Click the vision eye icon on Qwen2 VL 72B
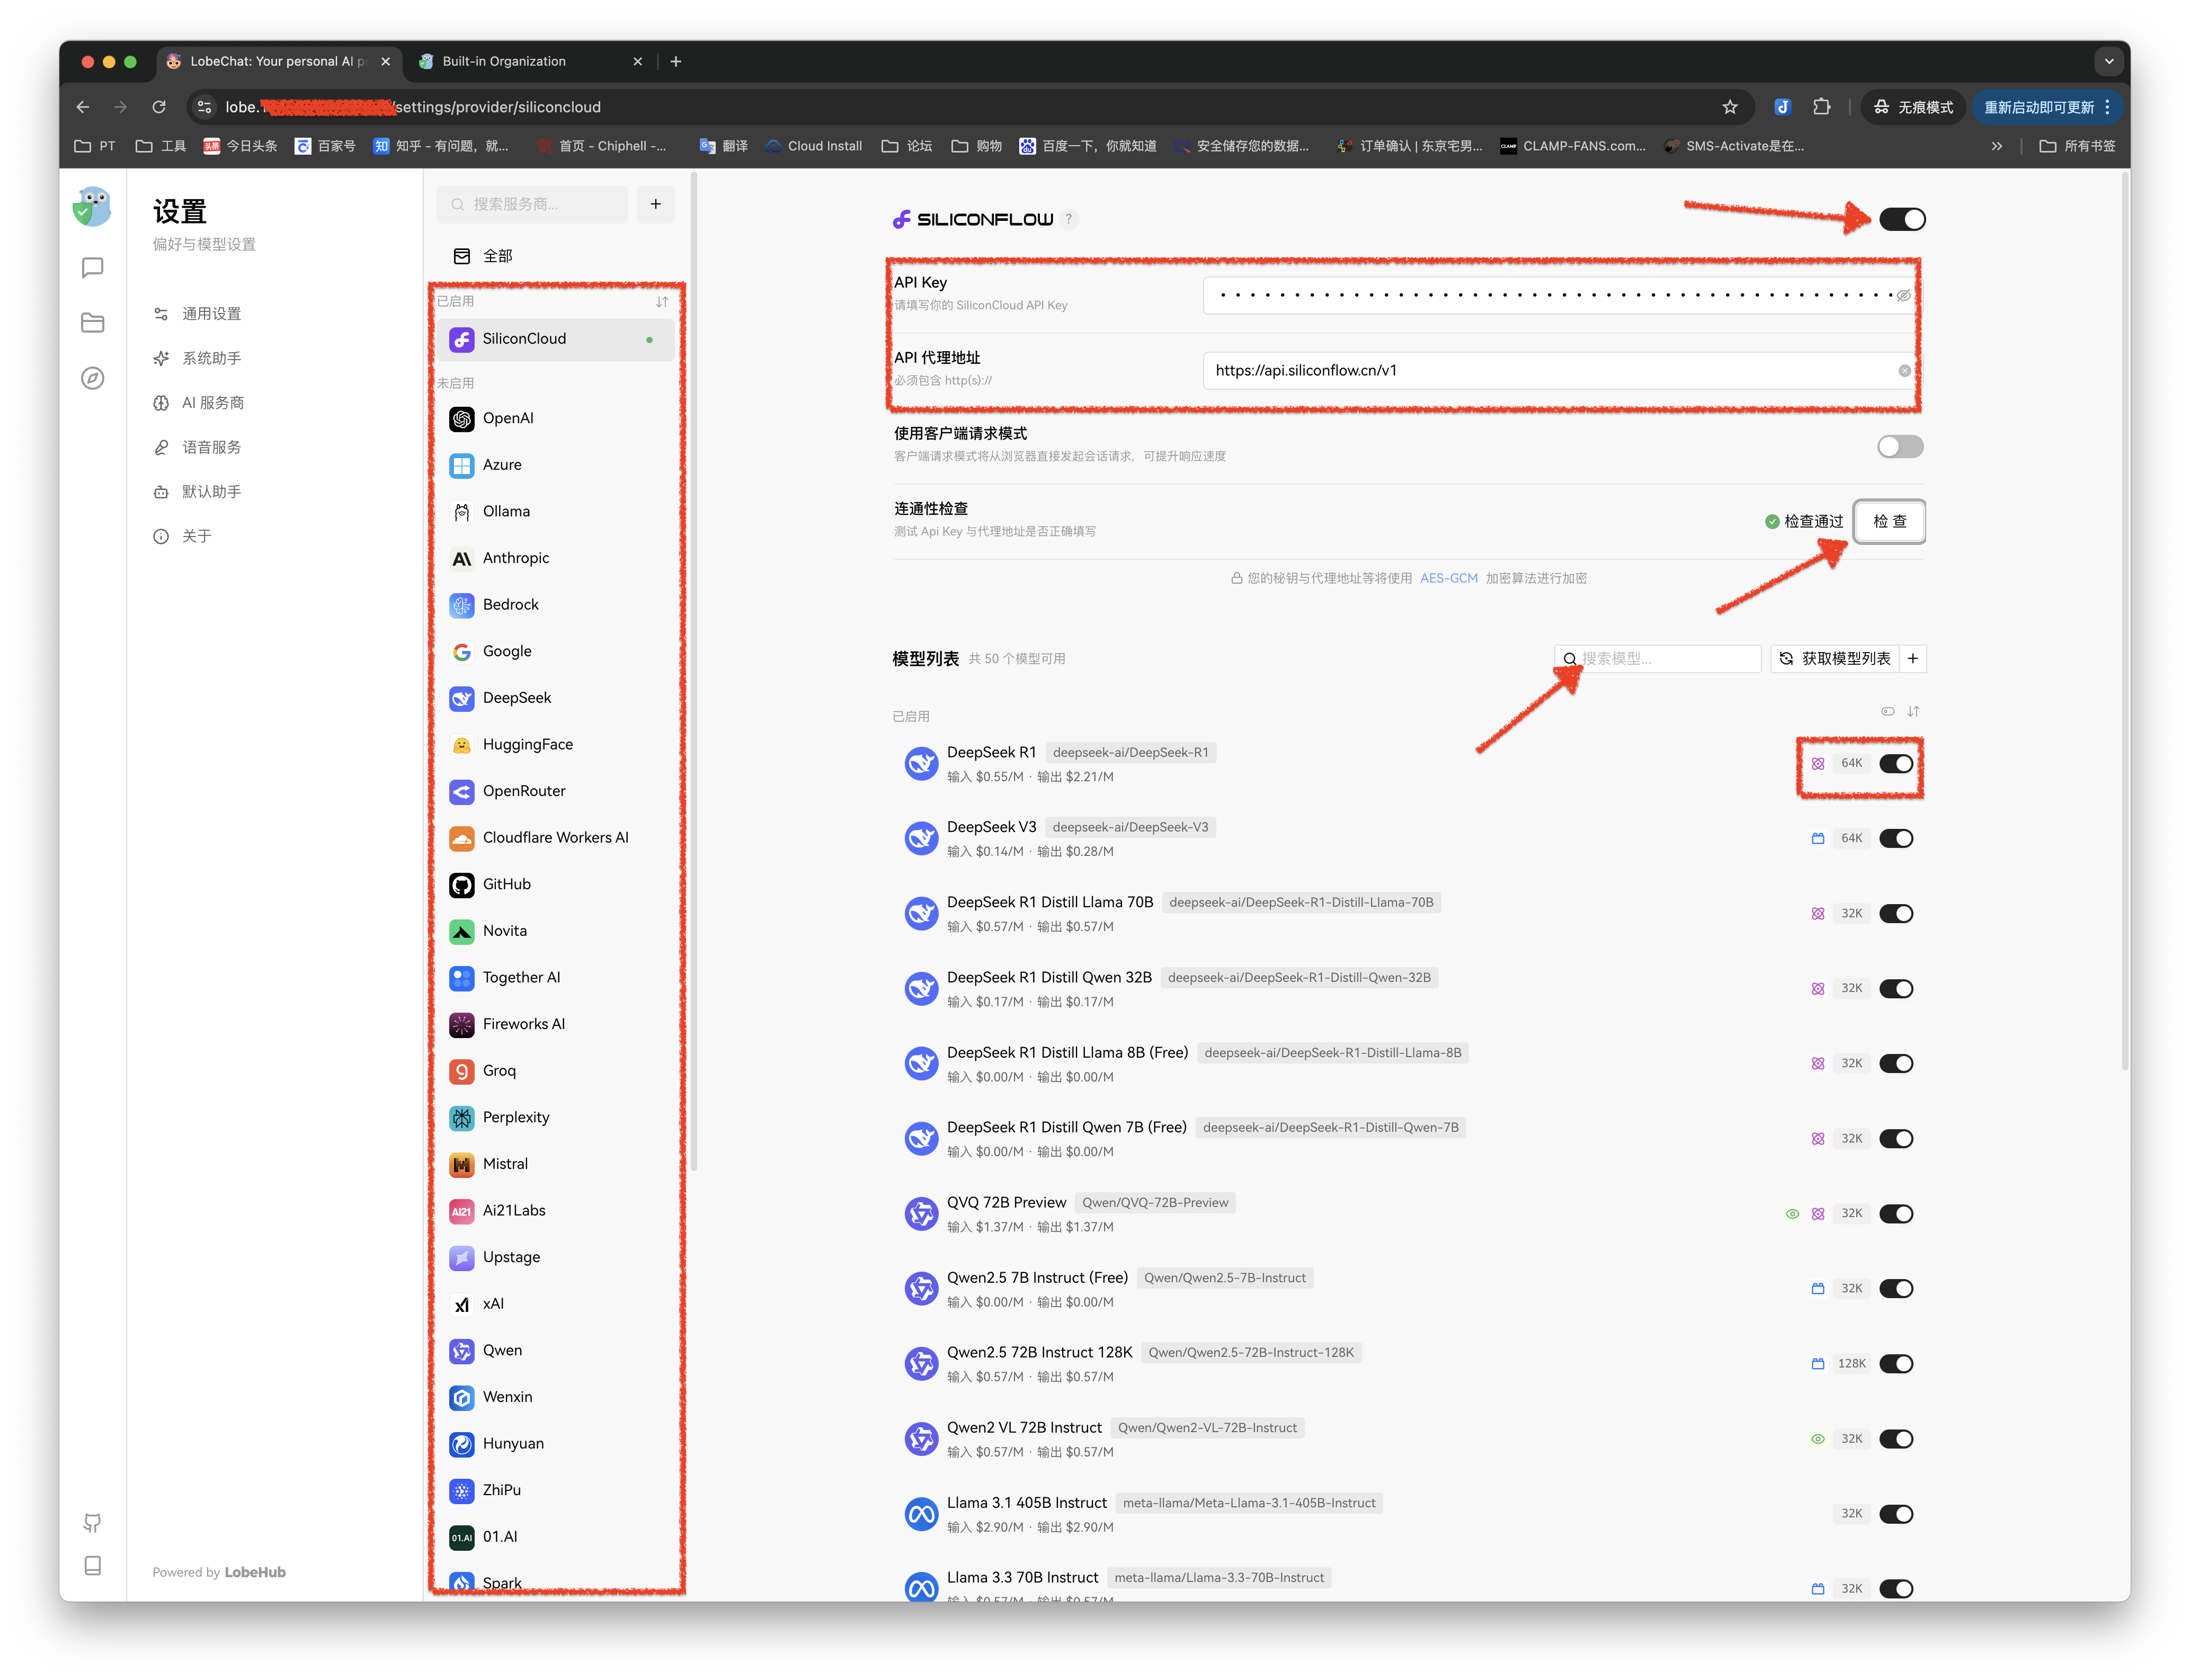Screen dimensions: 2190x1680 point(1818,1438)
